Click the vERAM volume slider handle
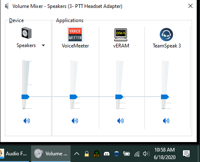 119,97
